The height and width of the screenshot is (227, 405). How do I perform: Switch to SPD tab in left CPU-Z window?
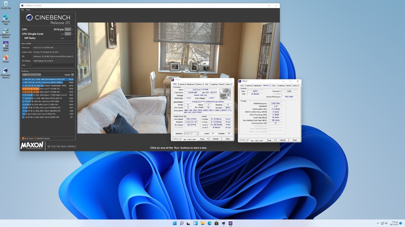207,84
